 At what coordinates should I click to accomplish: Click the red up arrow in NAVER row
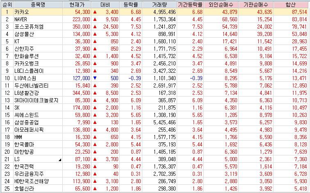point(95,19)
